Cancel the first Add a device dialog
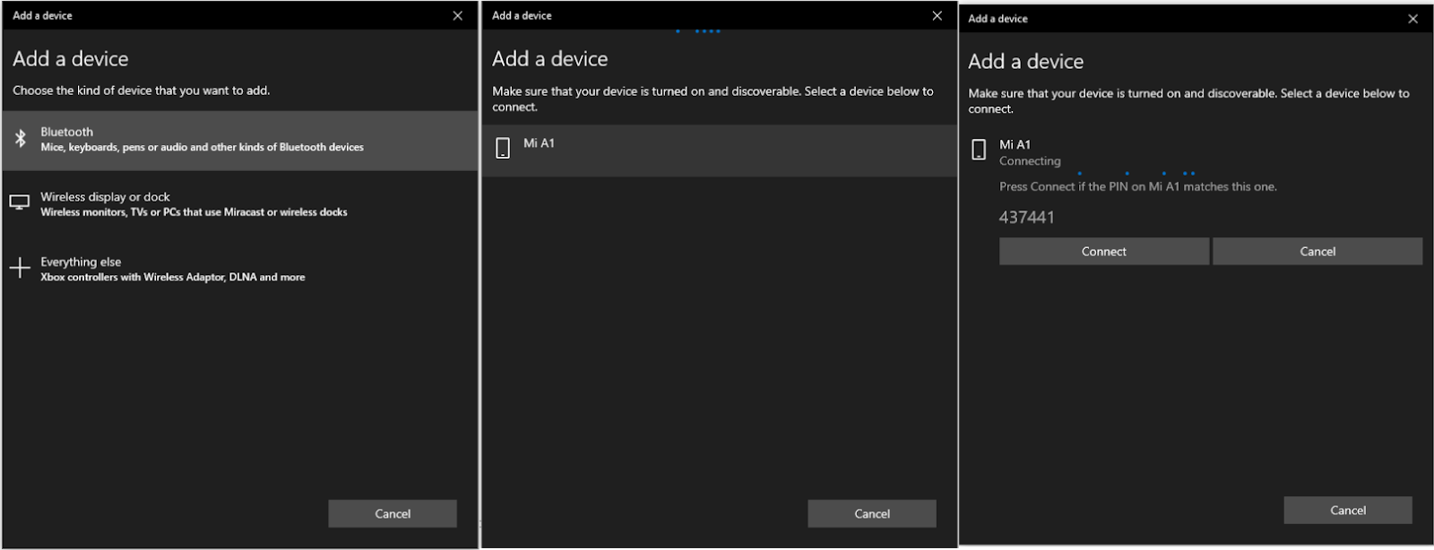This screenshot has width=1434, height=550. pos(393,513)
